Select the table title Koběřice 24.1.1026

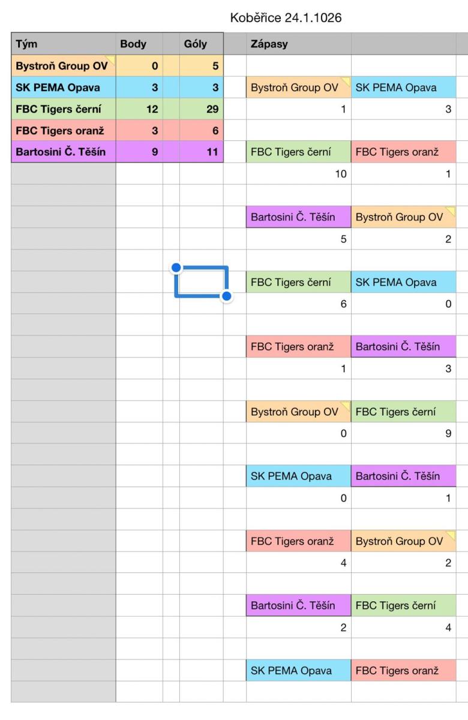pos(286,19)
